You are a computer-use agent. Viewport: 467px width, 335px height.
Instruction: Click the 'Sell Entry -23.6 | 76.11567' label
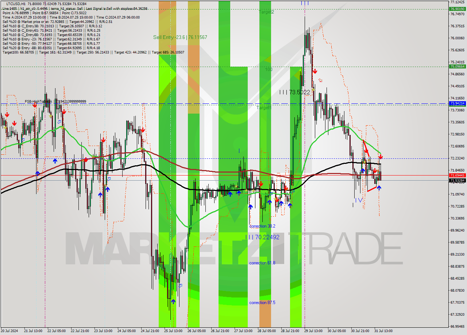click(x=180, y=37)
